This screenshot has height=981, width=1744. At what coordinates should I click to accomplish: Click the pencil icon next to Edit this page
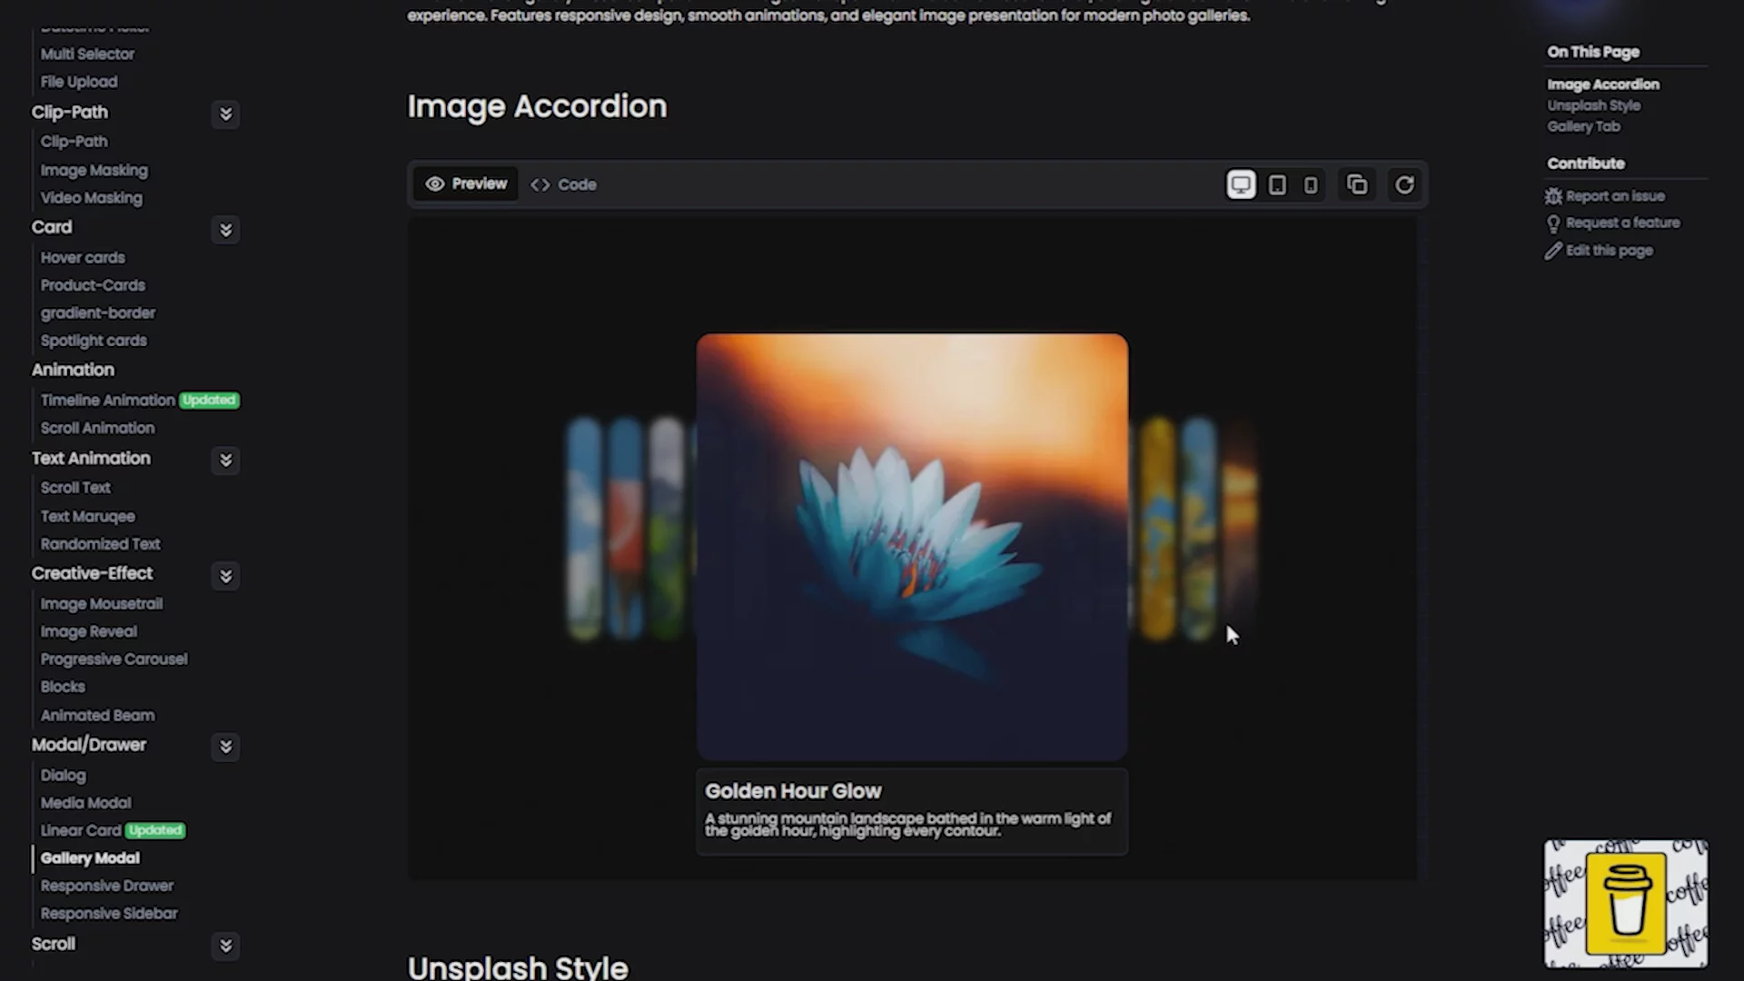[1553, 251]
